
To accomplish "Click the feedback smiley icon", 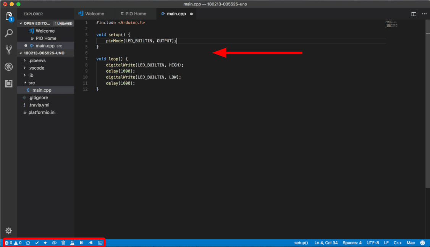I will [423, 243].
